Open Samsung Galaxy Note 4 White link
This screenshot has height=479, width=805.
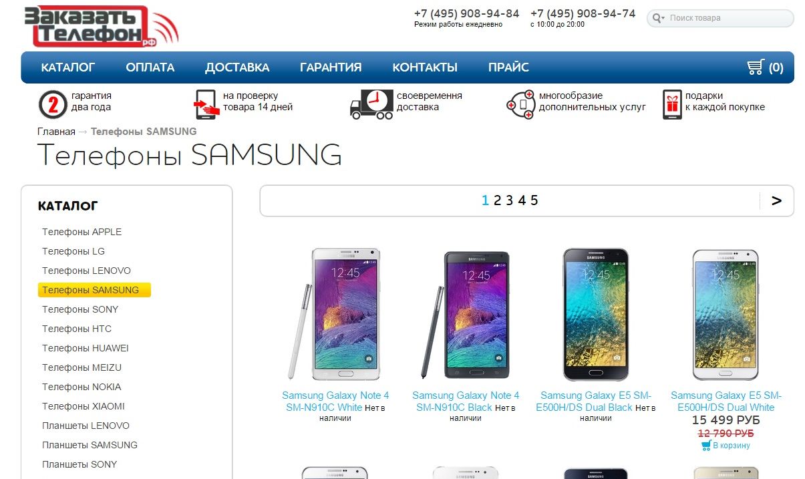point(335,401)
